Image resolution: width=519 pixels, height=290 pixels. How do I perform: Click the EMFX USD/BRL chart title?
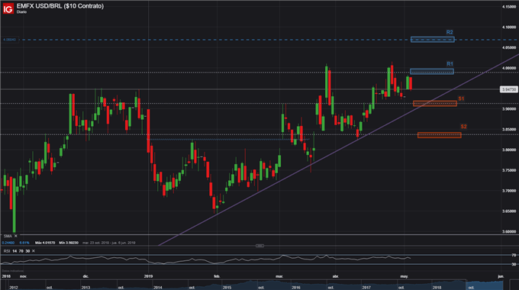pos(60,6)
